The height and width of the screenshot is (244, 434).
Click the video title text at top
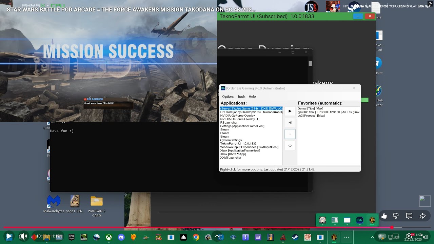(x=131, y=9)
